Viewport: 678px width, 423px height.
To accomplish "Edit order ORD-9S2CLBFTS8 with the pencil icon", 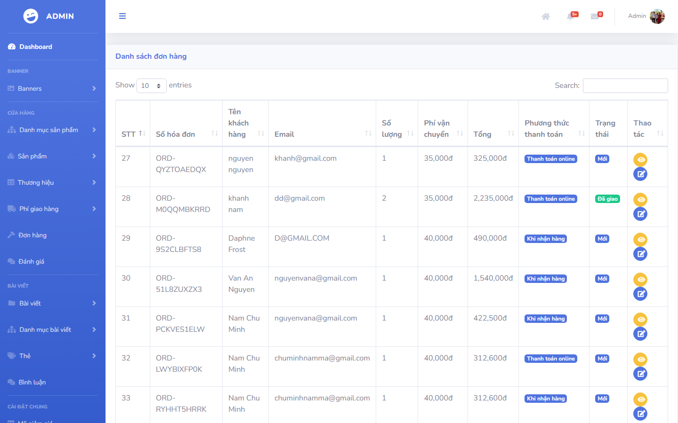I will [640, 254].
